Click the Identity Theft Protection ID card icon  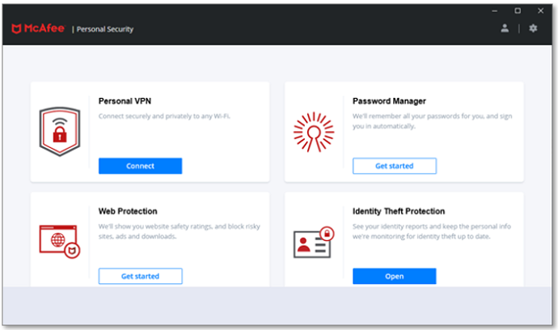point(314,242)
